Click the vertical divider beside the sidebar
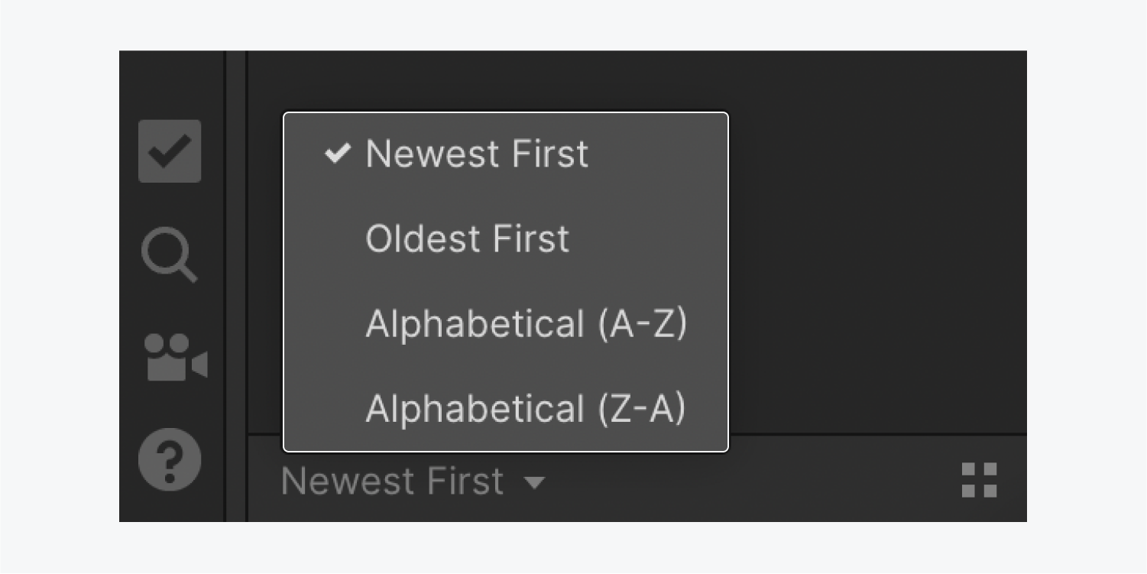Viewport: 1147px width, 574px height. pyautogui.click(x=236, y=287)
